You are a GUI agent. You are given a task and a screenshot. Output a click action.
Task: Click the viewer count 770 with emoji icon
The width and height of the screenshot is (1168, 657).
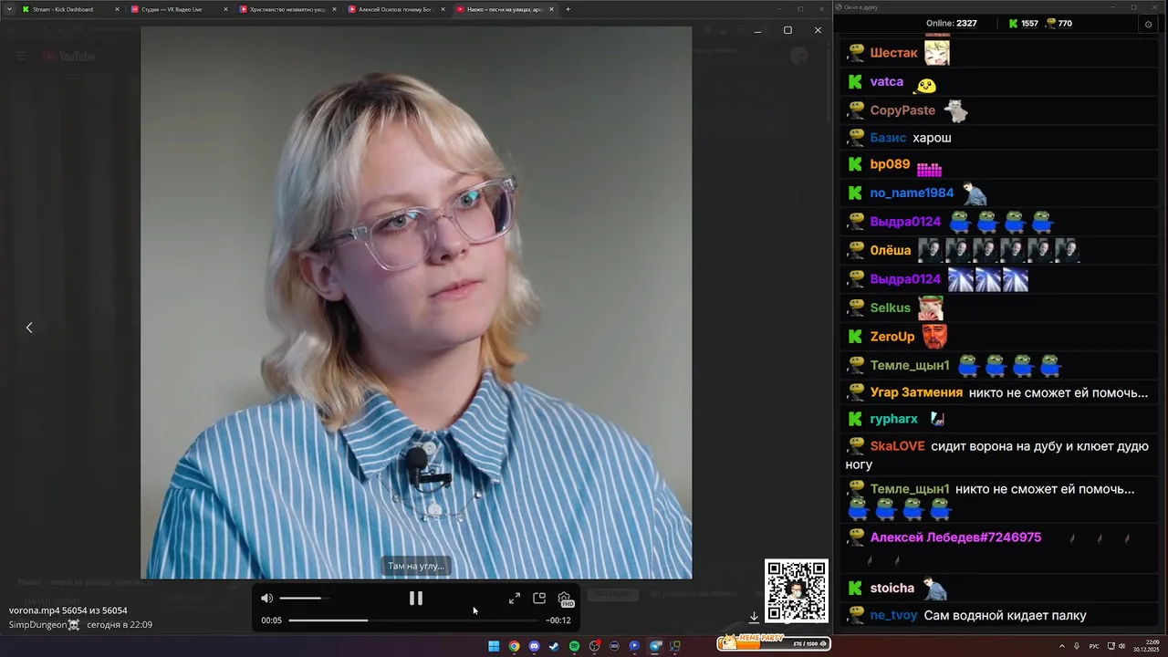click(x=1058, y=24)
